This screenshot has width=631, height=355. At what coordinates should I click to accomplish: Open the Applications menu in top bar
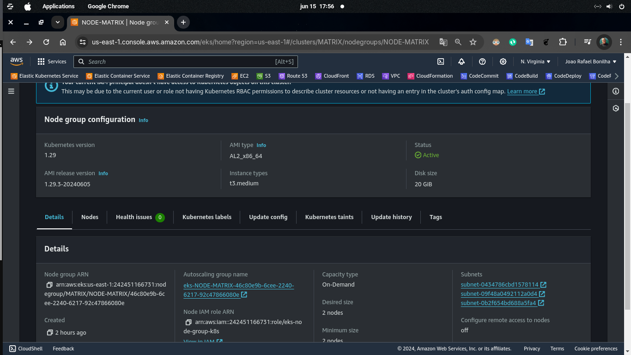(58, 6)
